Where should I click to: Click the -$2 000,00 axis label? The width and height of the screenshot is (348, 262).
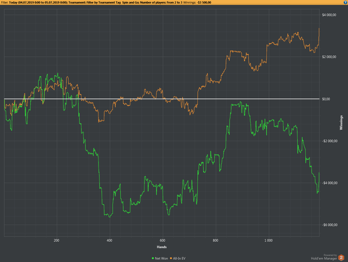(329, 141)
